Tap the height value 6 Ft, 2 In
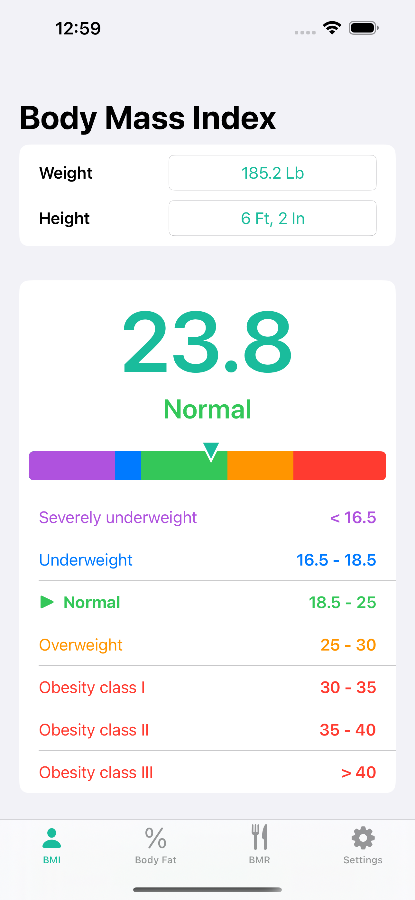The width and height of the screenshot is (415, 900). click(x=272, y=218)
